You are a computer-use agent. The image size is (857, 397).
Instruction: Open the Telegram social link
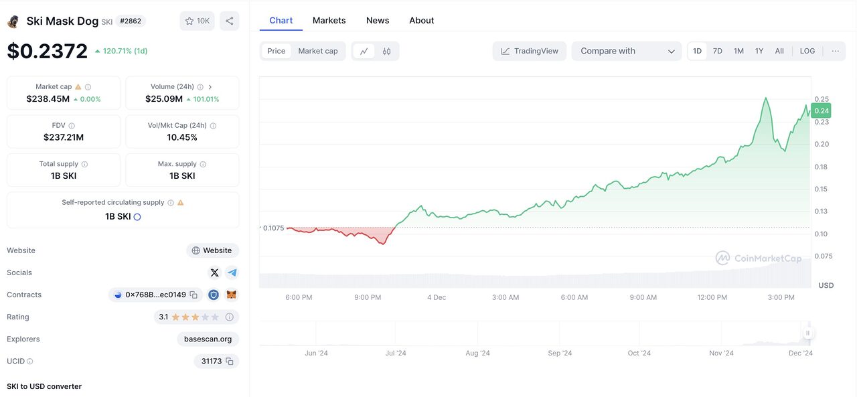point(232,272)
